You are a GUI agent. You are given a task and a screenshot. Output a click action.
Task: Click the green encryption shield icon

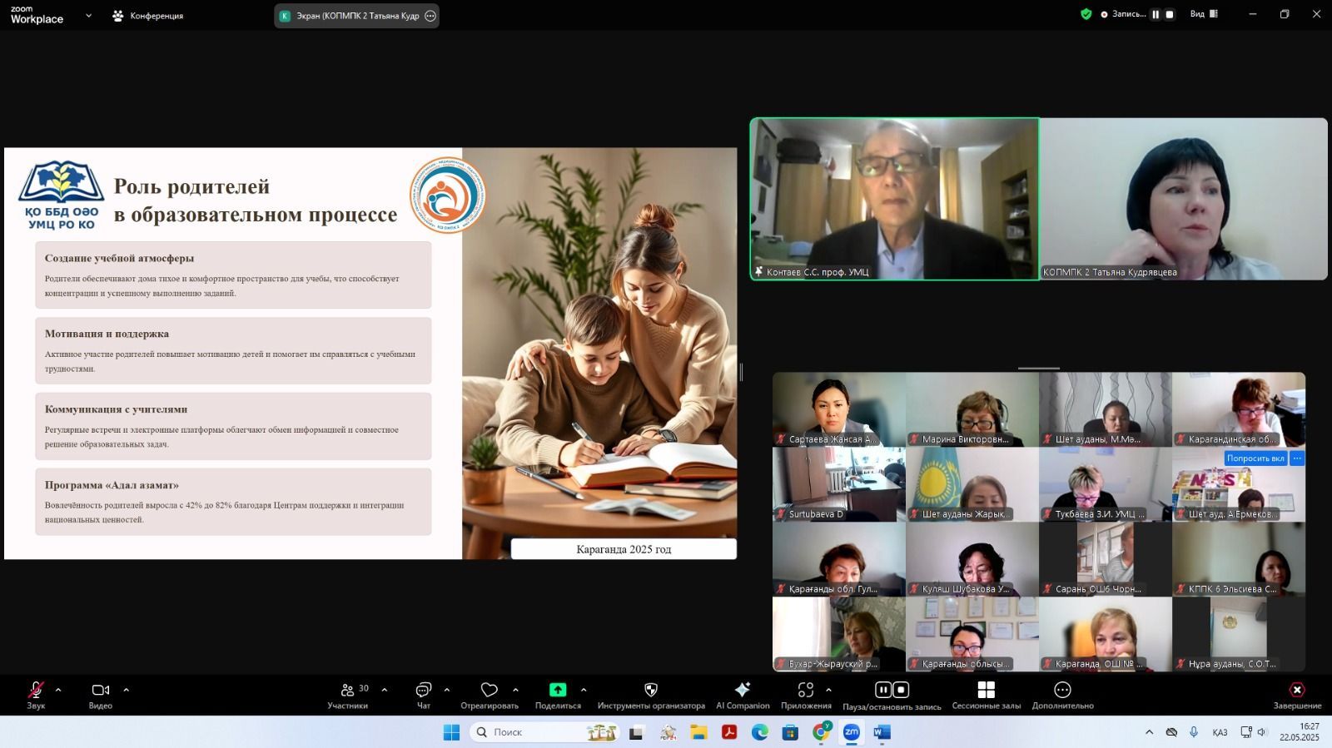1086,14
